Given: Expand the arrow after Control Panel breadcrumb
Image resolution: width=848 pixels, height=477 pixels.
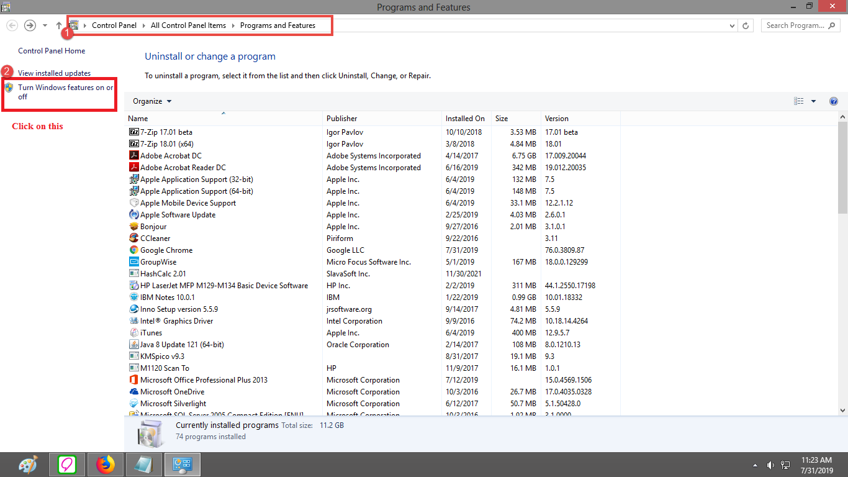Looking at the screenshot, I should coord(144,25).
